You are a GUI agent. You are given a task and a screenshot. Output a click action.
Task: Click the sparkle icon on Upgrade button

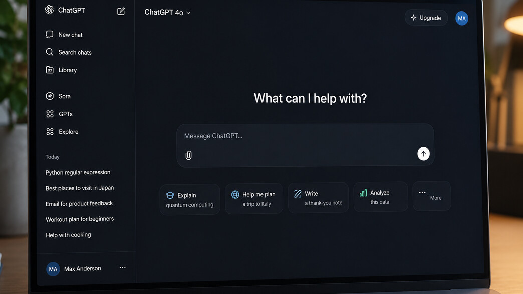pyautogui.click(x=414, y=18)
